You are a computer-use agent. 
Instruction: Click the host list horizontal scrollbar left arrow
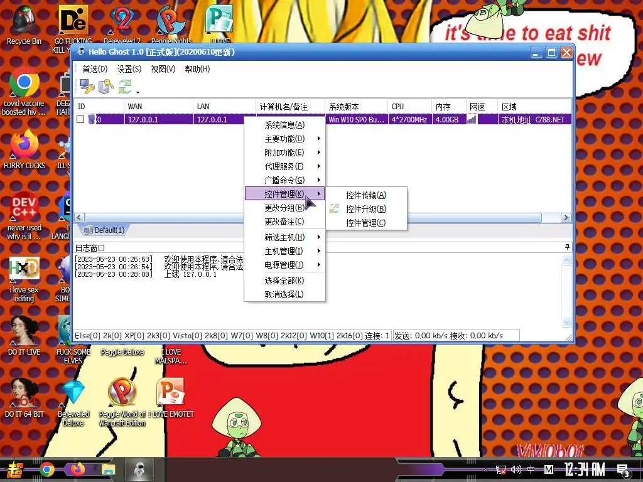click(80, 218)
